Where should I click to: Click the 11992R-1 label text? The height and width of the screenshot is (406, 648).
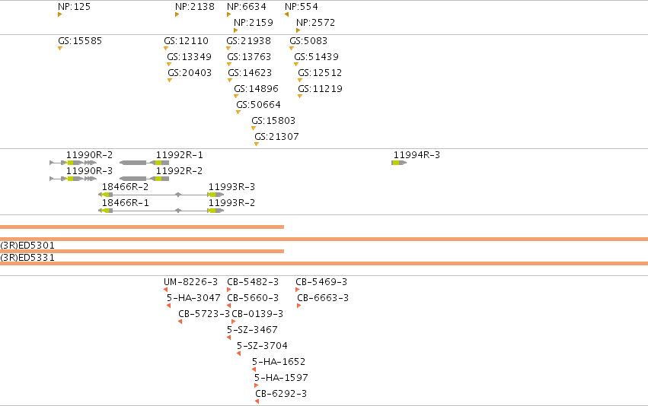pos(180,155)
